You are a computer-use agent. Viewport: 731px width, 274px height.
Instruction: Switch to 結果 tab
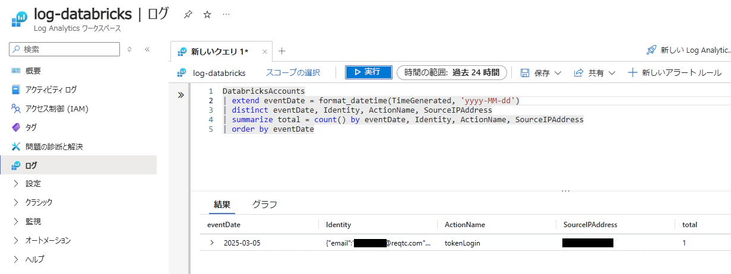pyautogui.click(x=222, y=204)
